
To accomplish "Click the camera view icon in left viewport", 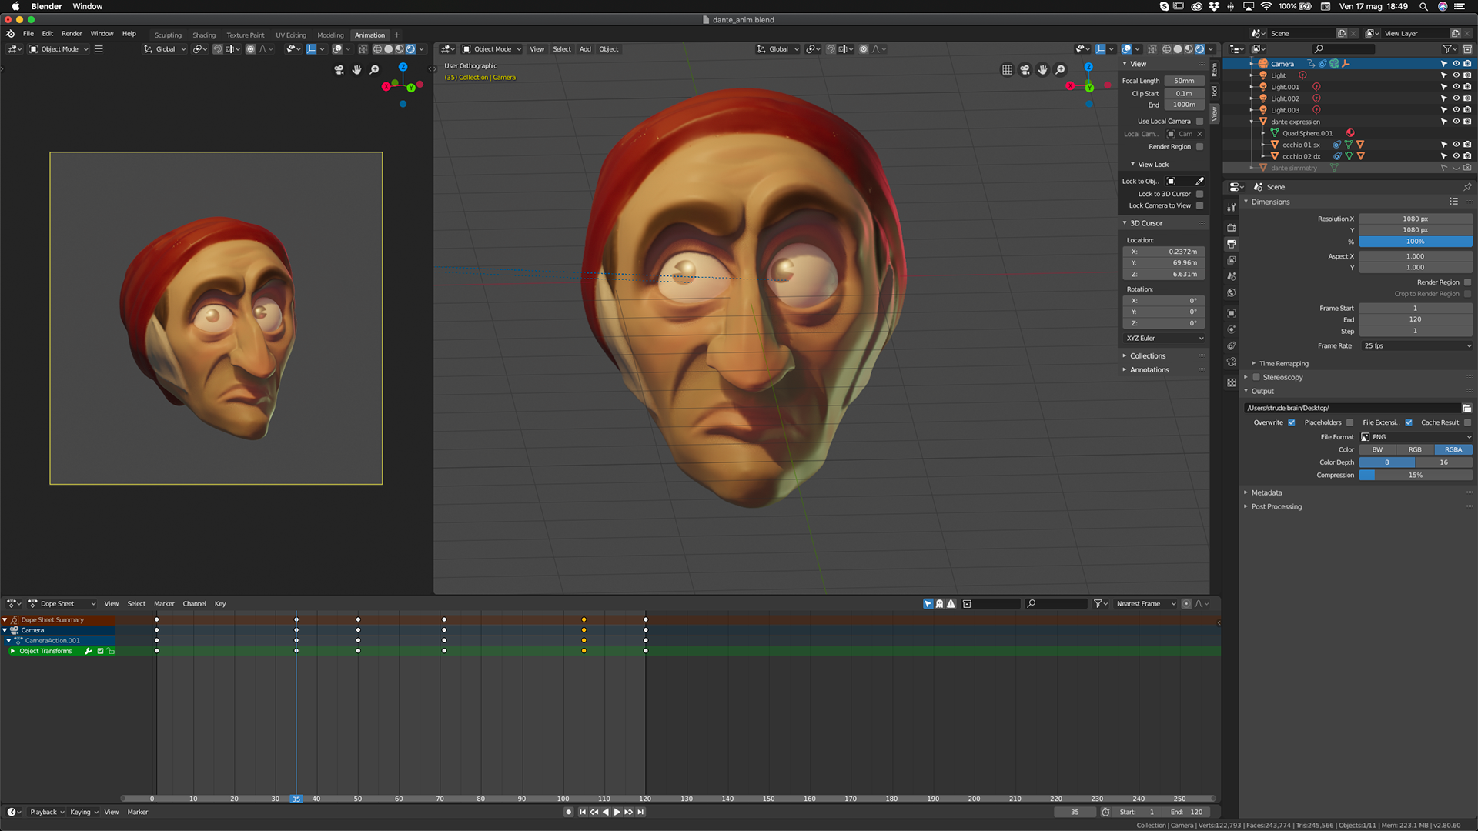I will point(339,70).
